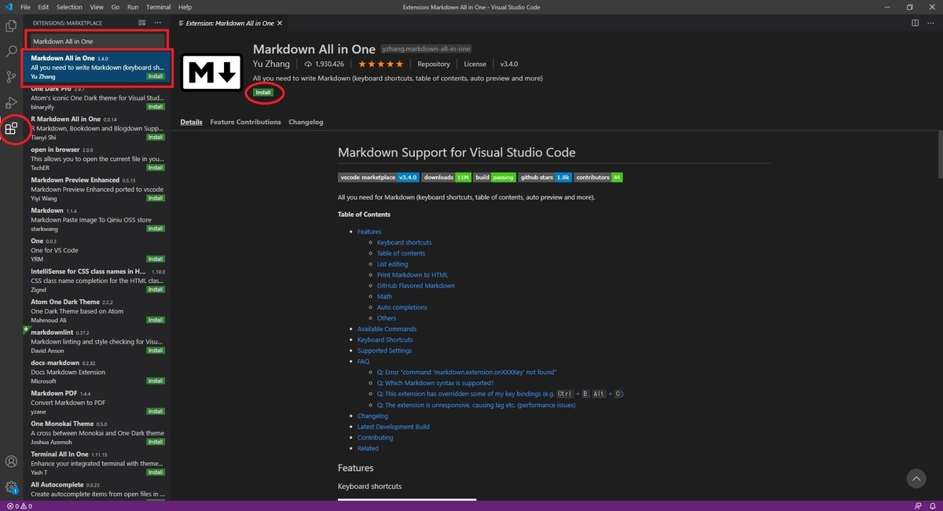The width and height of the screenshot is (943, 511).
Task: Open the Accounts menu icon
Action: (x=11, y=461)
